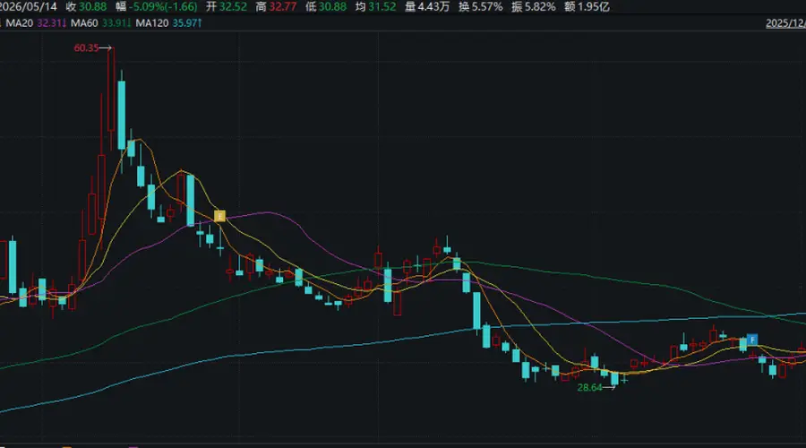Viewport: 806px width, 448px height.
Task: Click the 幅 -5.09%(-1.66) change value
Action: click(156, 6)
